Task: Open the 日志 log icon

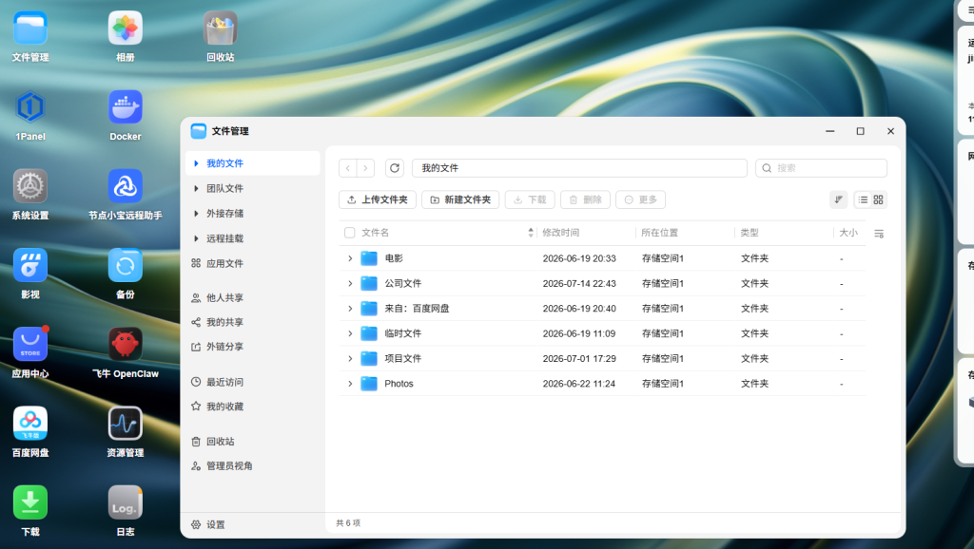Action: tap(125, 502)
